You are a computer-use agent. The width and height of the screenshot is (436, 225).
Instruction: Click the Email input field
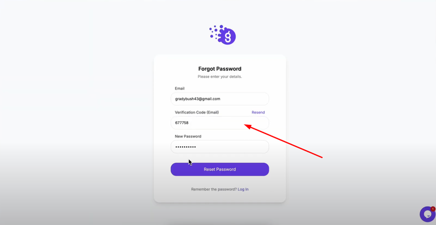click(x=220, y=99)
